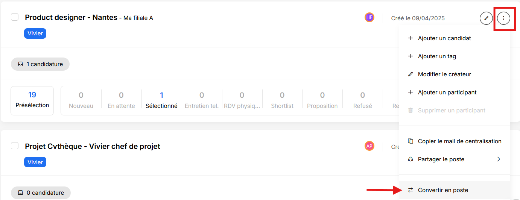Select the Sélectionné stage with 1 candidate

pyautogui.click(x=161, y=100)
